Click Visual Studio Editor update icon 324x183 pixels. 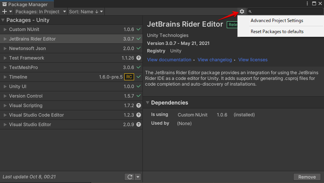point(139,125)
